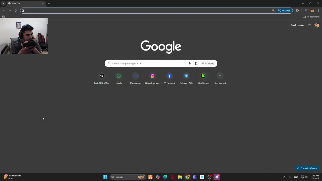This screenshot has height=181, width=322.
Task: Open a new tab with plus button
Action: (x=49, y=3)
